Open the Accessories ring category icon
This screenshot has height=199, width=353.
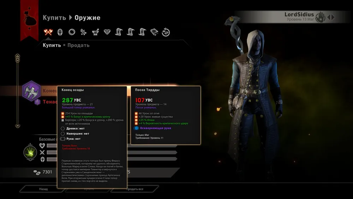tap(72, 32)
